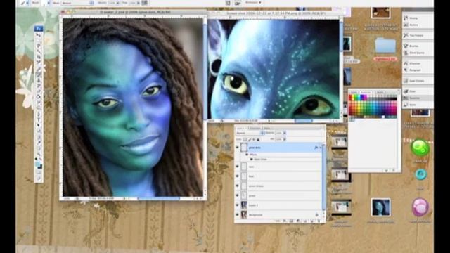Image resolution: width=450 pixels, height=253 pixels.
Task: Click the Swatches icon in panel dock
Action: (406, 98)
